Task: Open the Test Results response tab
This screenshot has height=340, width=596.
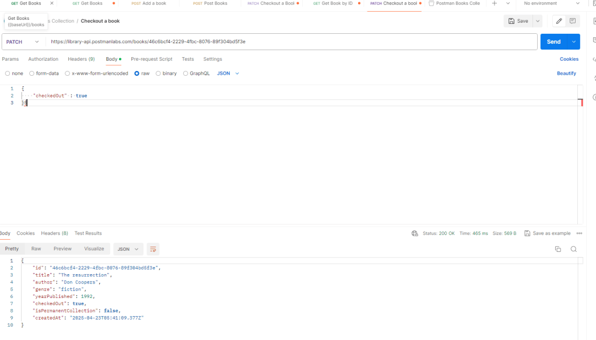Action: click(x=88, y=233)
